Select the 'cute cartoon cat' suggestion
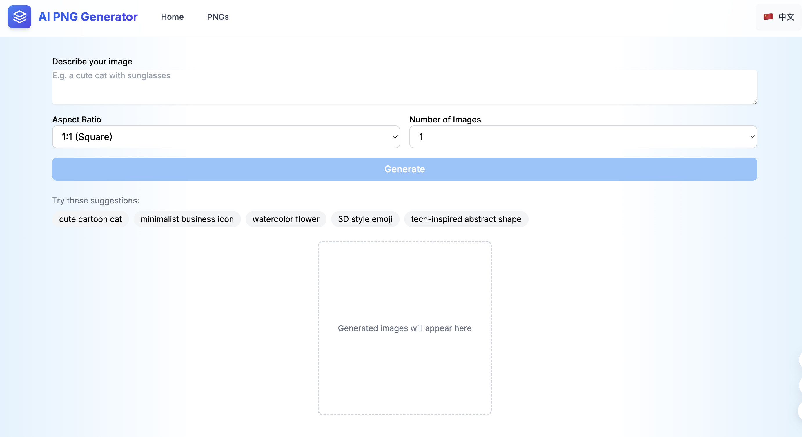Viewport: 802px width, 437px height. point(90,219)
